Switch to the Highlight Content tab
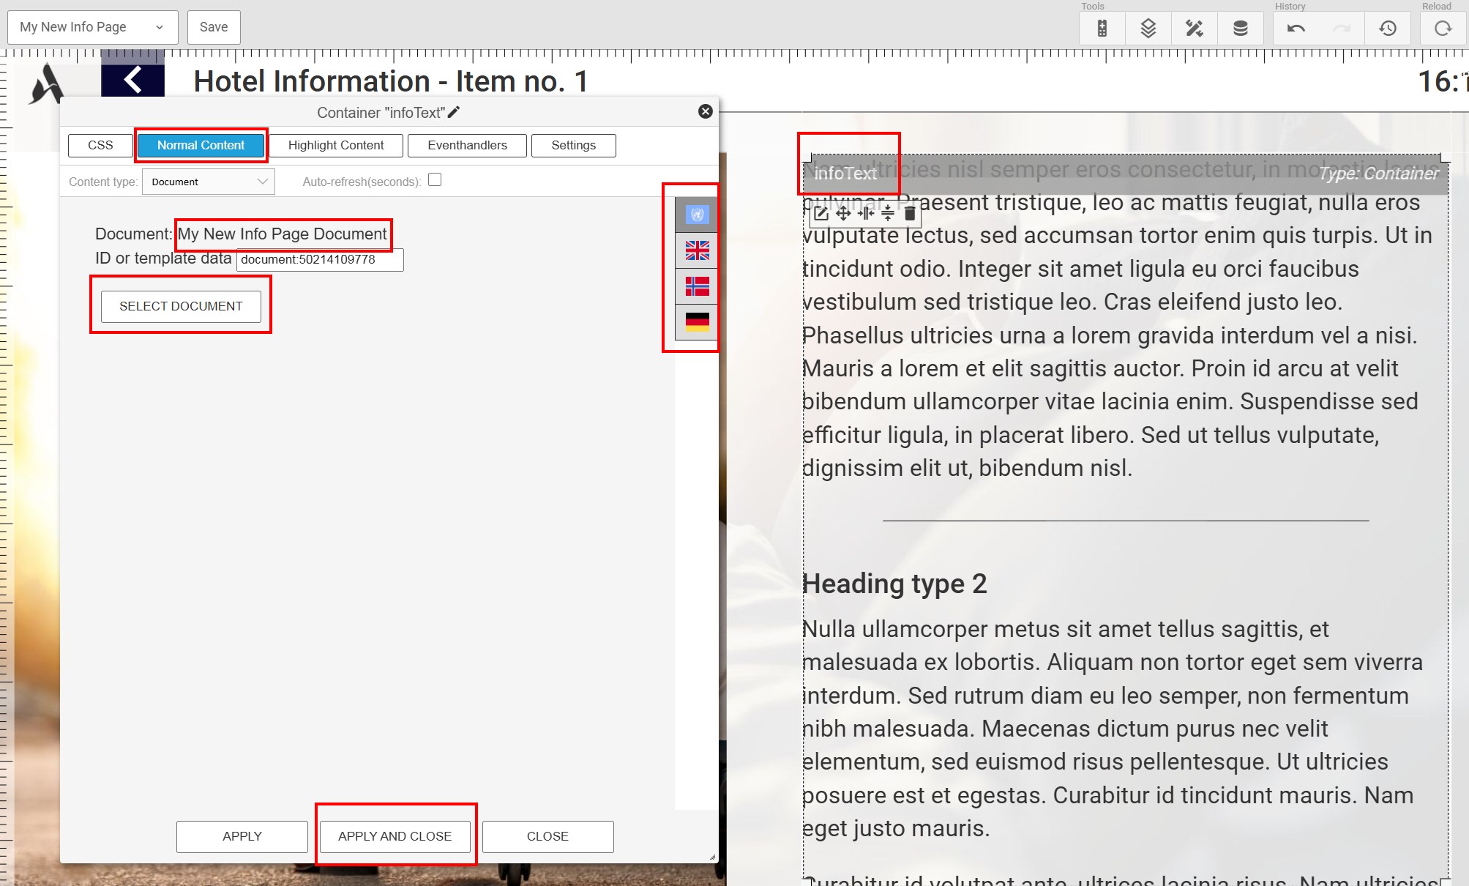 (337, 146)
